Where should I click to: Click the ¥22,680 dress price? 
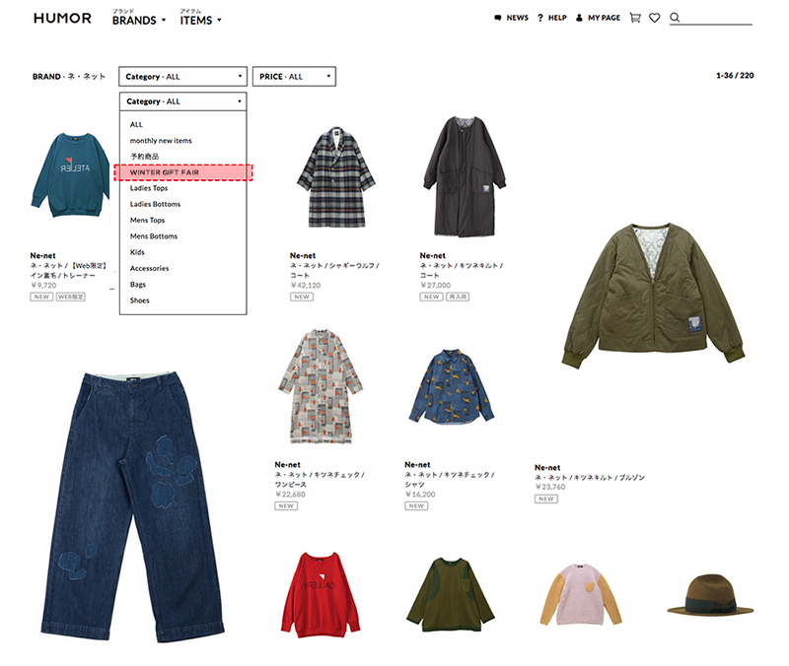pyautogui.click(x=290, y=495)
